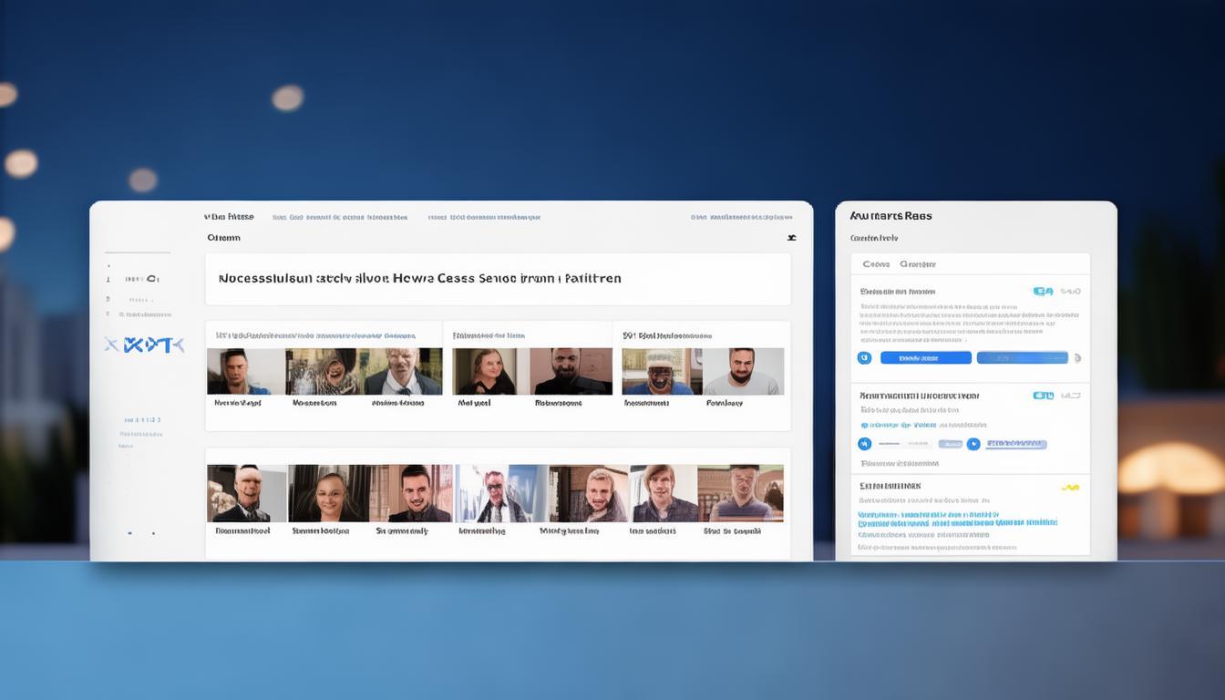Viewport: 1225px width, 700px height.
Task: Open the underlined blue link in the second card
Action: click(1016, 445)
